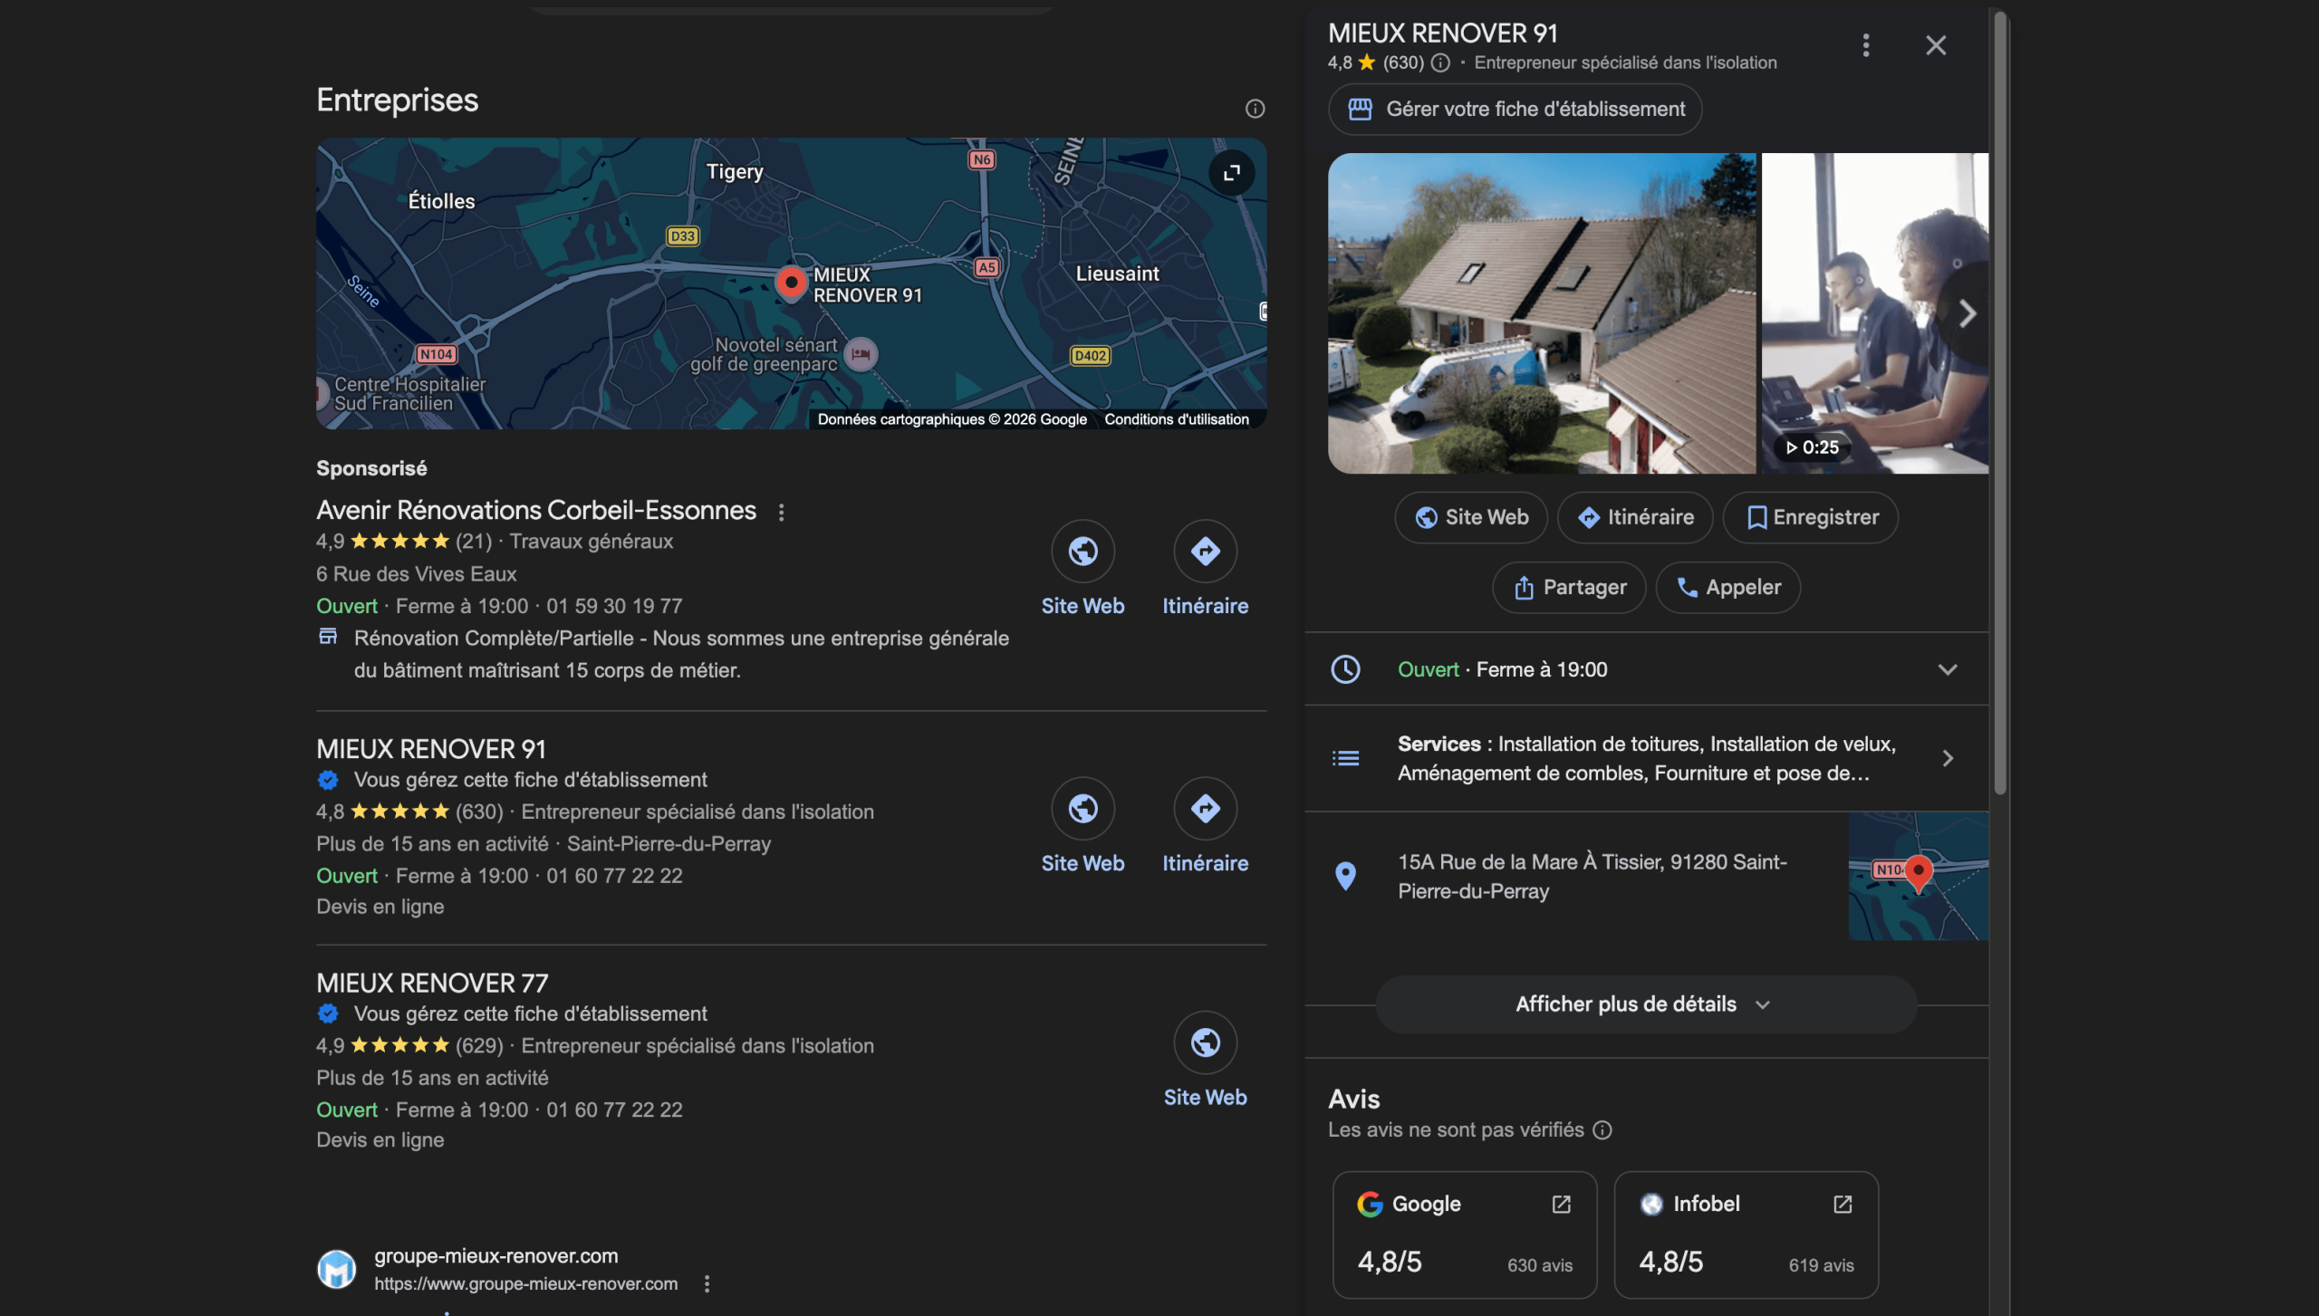The image size is (2319, 1316).
Task: Show next photo in business gallery
Action: [1967, 313]
